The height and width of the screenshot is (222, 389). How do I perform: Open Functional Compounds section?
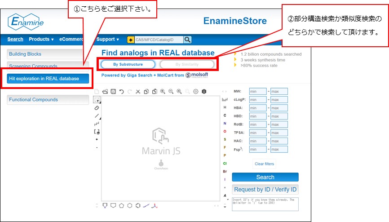click(x=48, y=100)
